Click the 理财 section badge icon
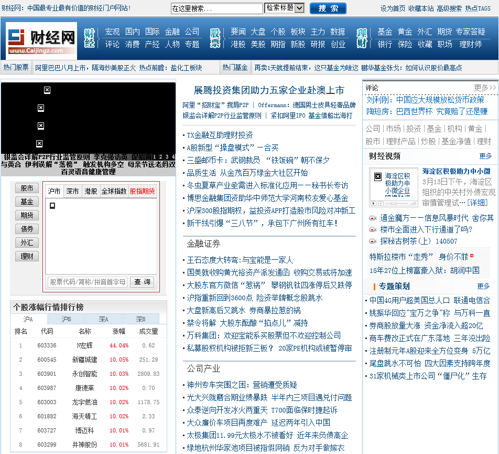The height and width of the screenshot is (454, 499). pos(362,38)
